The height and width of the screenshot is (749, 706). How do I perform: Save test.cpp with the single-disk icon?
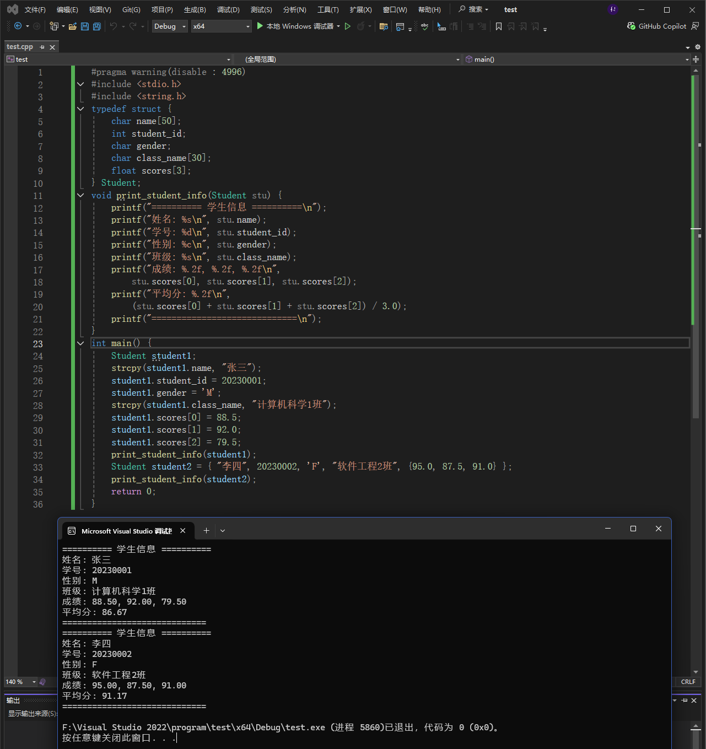(85, 26)
